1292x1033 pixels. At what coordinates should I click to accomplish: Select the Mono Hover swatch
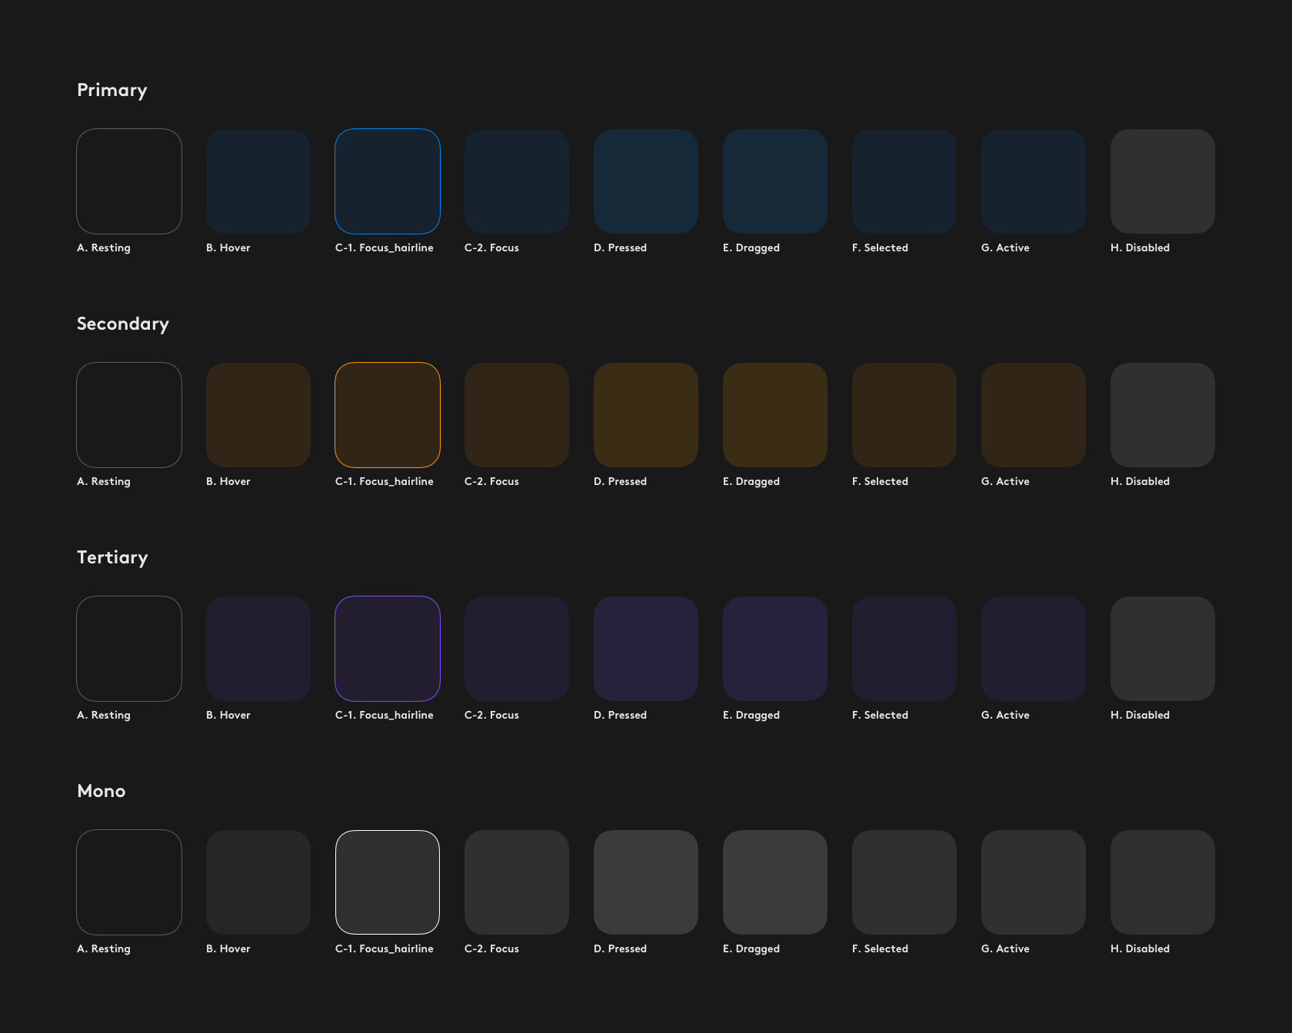point(258,882)
